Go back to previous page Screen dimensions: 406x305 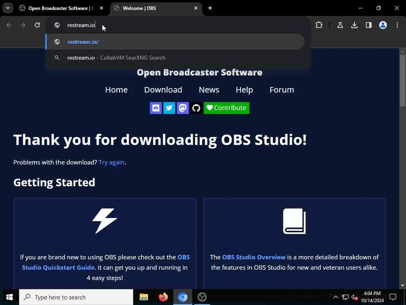(x=9, y=25)
